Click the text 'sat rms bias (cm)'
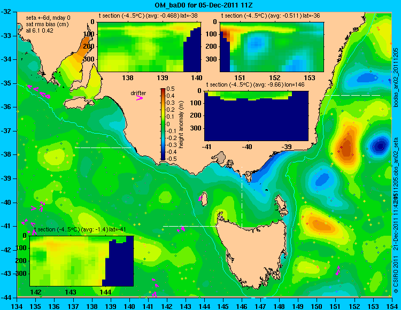401x310 pixels. (x=47, y=24)
